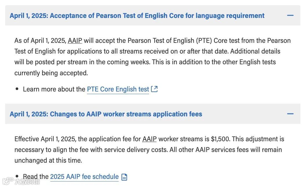The image size is (305, 187).
Task: Collapse worker streams fees section minus icon
Action: (290, 114)
